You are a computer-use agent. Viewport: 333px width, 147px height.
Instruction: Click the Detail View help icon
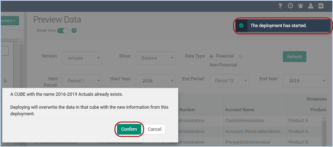(74, 30)
